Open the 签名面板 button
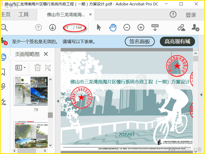The height and width of the screenshot is (154, 205). 140,42
